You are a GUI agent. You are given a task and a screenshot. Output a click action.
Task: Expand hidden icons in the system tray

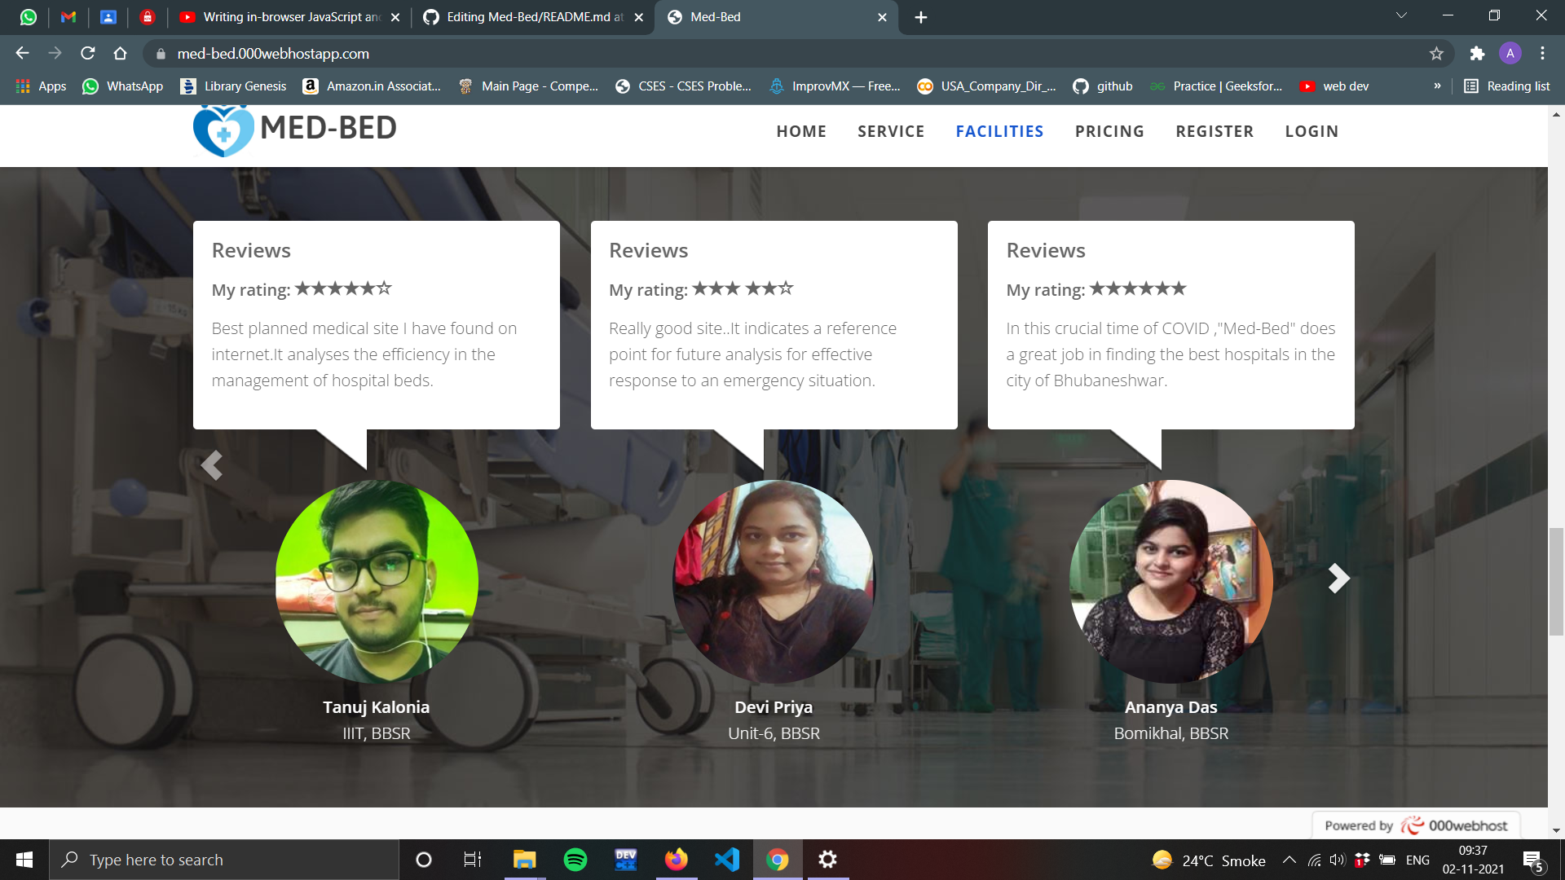coord(1289,860)
